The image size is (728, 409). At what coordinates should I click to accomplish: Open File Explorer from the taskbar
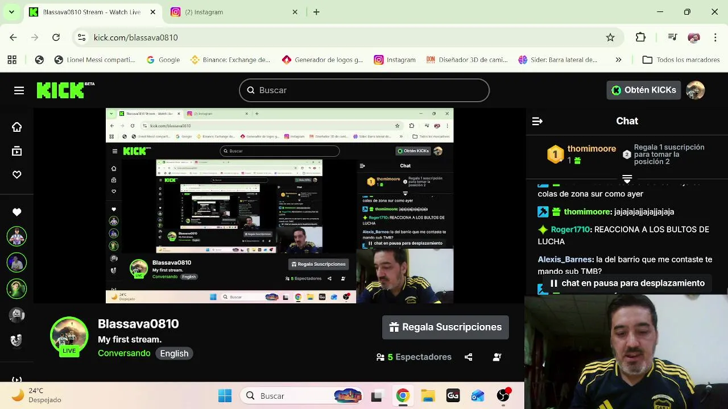[x=428, y=396]
